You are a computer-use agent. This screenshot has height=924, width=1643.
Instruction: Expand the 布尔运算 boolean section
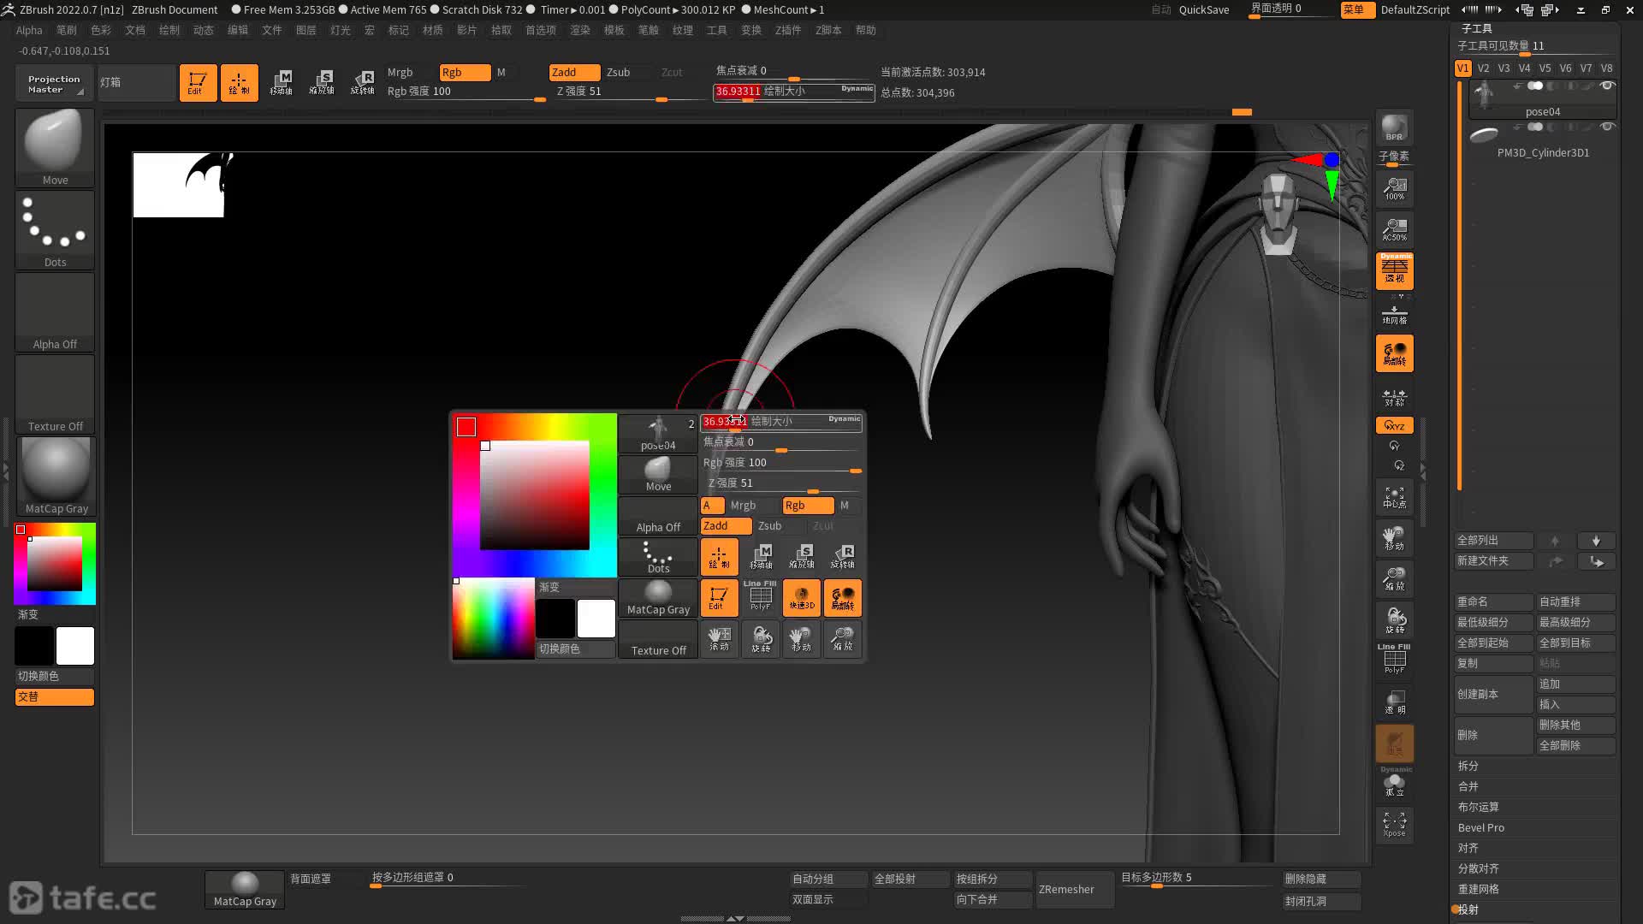pos(1478,807)
